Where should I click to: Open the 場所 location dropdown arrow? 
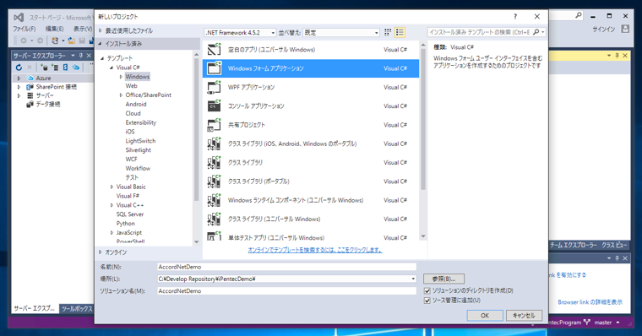[413, 279]
